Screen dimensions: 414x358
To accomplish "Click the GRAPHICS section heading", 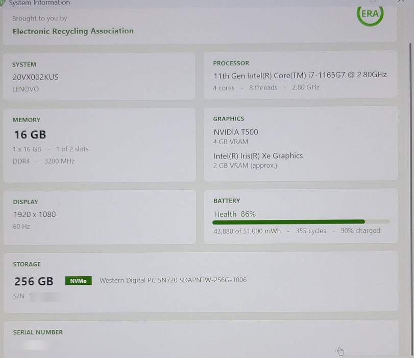I will (x=229, y=119).
